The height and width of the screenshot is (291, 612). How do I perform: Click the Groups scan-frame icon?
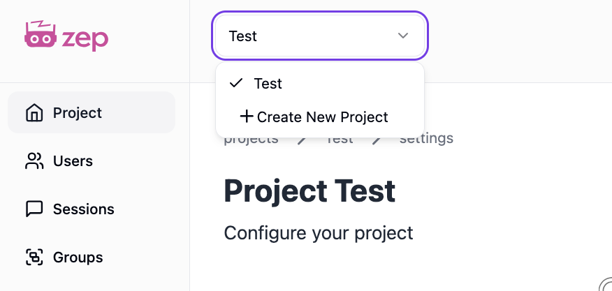pos(34,258)
